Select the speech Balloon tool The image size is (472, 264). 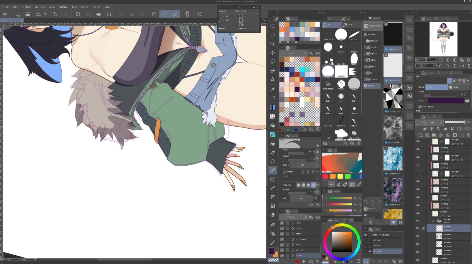point(273,161)
